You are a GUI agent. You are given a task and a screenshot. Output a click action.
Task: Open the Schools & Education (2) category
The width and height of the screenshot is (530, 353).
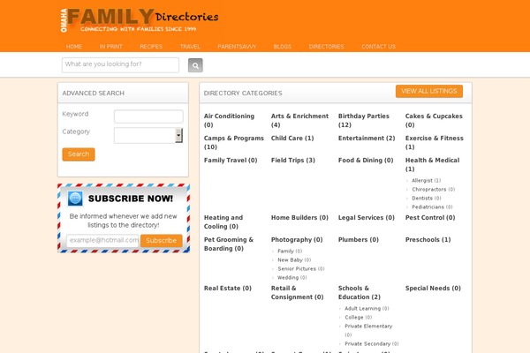(x=359, y=292)
